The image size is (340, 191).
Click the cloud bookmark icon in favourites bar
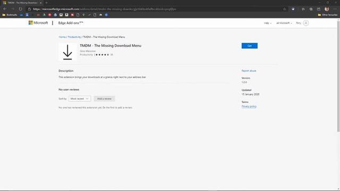tap(100, 15)
